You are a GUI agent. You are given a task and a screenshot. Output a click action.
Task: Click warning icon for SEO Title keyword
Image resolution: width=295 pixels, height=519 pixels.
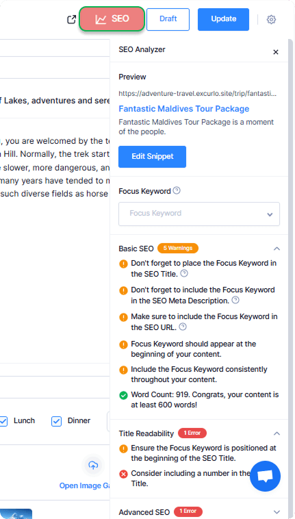[x=123, y=264]
